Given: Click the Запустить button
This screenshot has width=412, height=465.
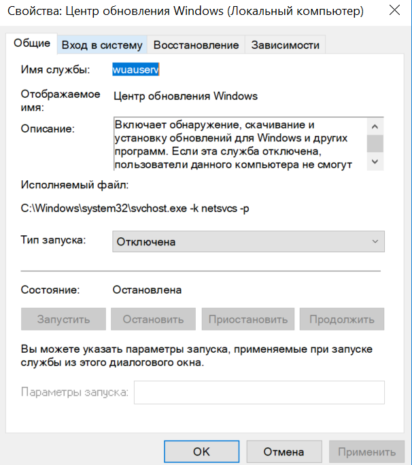Looking at the screenshot, I should coord(63,319).
